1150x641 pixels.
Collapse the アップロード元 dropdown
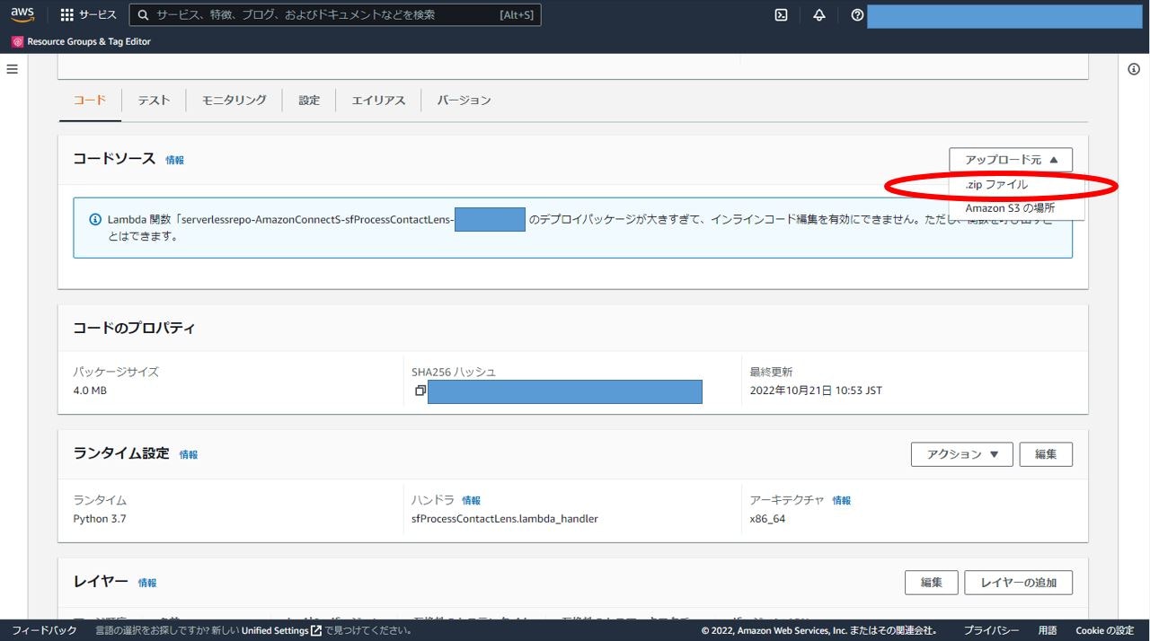tap(1010, 159)
